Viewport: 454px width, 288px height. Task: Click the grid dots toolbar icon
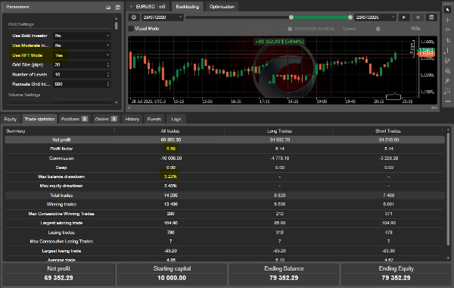point(448,91)
